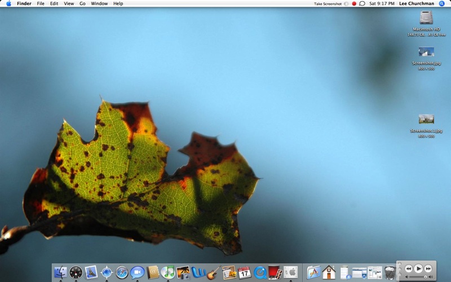The width and height of the screenshot is (451, 282).
Task: Launch QuickTime Player from dock
Action: [x=260, y=273]
